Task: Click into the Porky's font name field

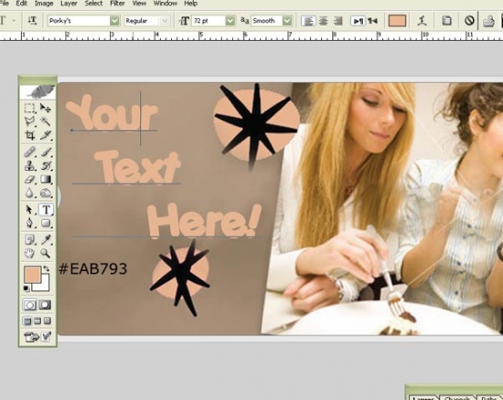Action: pos(79,21)
